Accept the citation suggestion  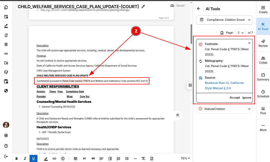pos(235,98)
